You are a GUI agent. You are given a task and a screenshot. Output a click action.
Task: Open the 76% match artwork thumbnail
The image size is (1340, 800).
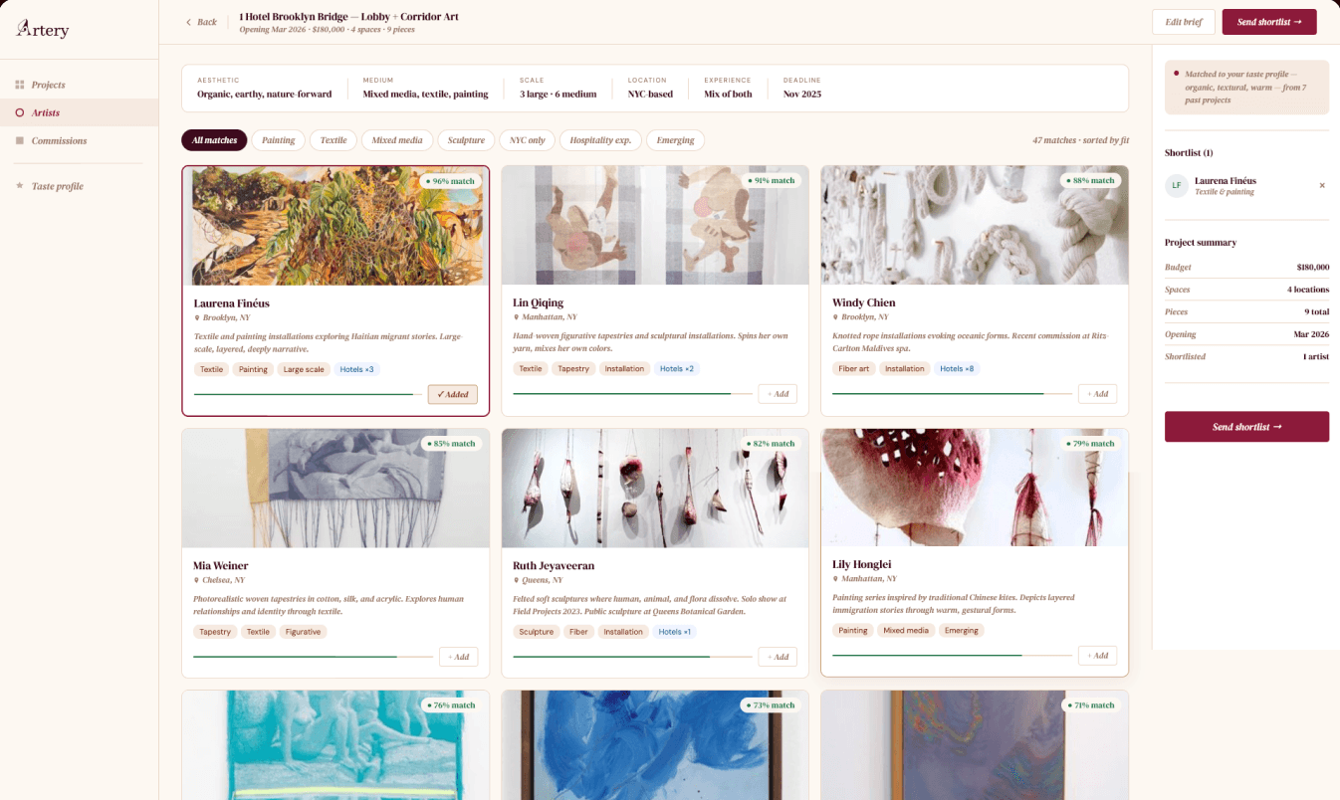tap(335, 745)
